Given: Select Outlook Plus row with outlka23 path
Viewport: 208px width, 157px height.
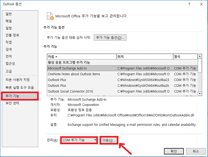Looking at the screenshot, I should (x=122, y=80).
